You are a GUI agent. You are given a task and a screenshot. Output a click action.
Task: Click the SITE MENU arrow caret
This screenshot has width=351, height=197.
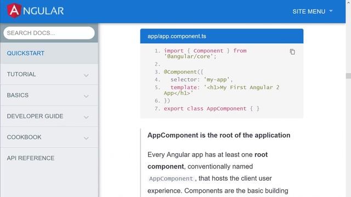pos(331,11)
